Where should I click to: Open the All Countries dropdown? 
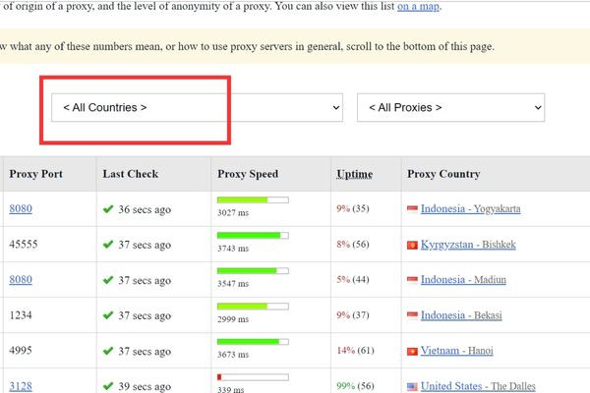[197, 107]
